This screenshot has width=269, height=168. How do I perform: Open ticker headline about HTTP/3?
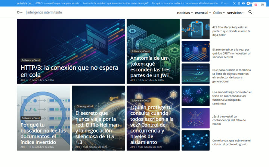[57, 3]
